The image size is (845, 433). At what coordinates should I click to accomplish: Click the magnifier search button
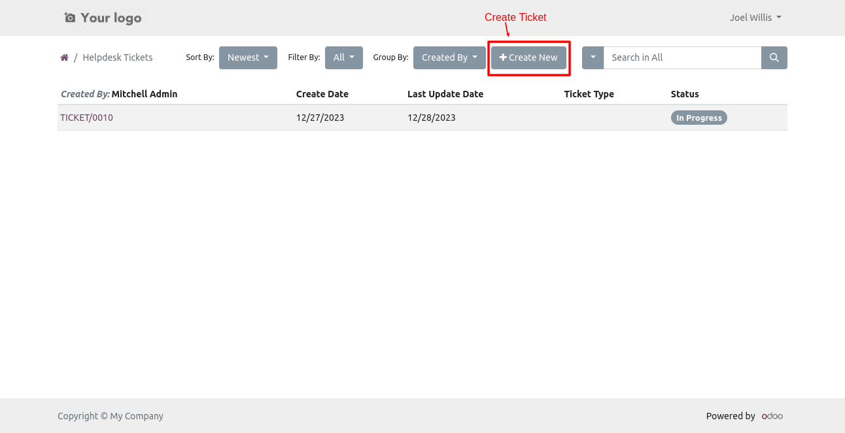point(774,57)
